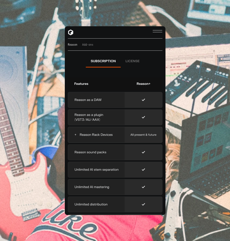230x241 pixels.
Task: Click the Reason as a plugin checkmark
Action: (143, 117)
